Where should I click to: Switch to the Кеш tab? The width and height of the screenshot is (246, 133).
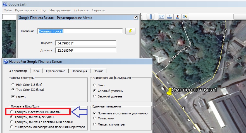click(x=36, y=71)
